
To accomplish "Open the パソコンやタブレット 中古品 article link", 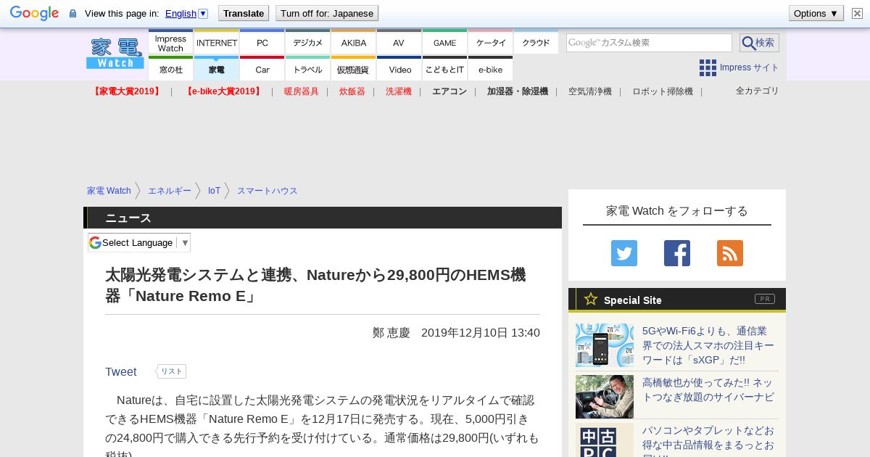I will pyautogui.click(x=708, y=440).
